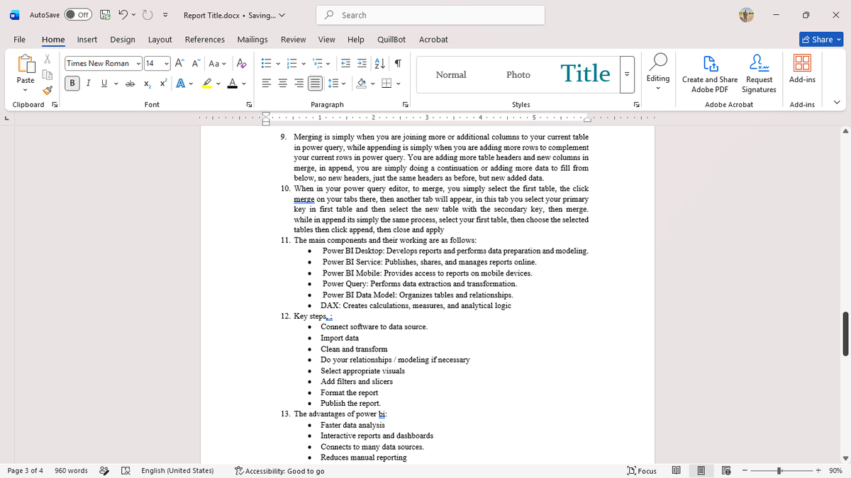Save the document using the save icon
The height and width of the screenshot is (478, 851).
[104, 15]
